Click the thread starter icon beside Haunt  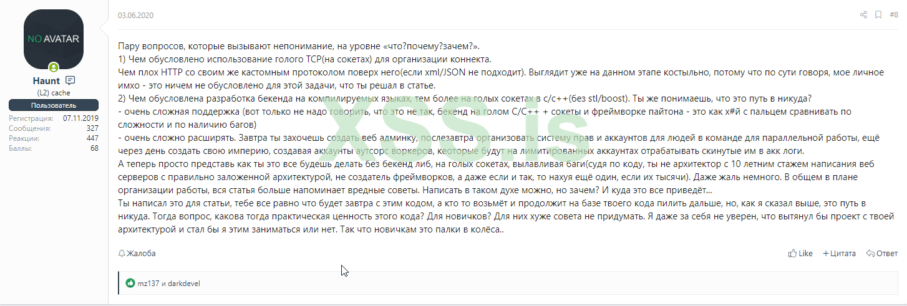pos(70,81)
